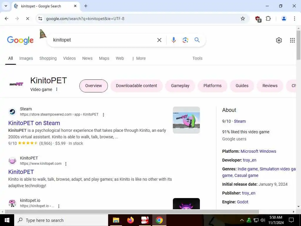Select the Reviews chip
Screen dimensions: 301x226
[270, 86]
